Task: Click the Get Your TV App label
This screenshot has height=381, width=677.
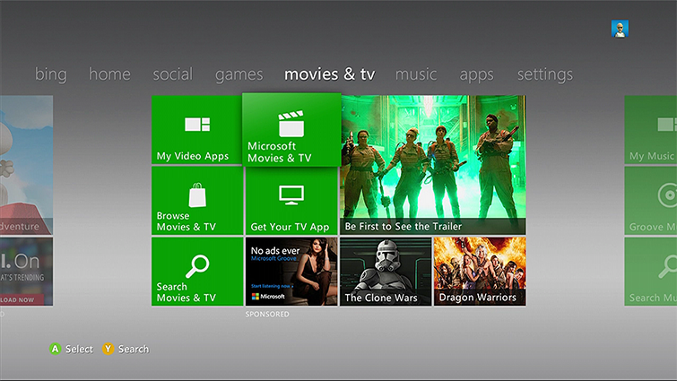Action: pyautogui.click(x=290, y=227)
